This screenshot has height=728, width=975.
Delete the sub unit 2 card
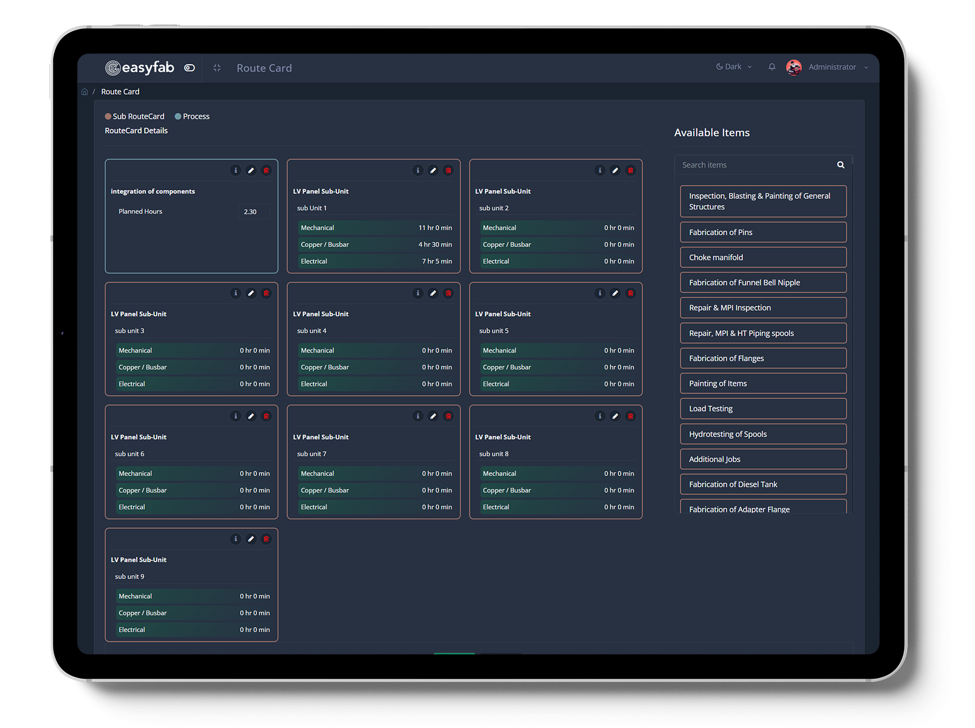[x=631, y=170]
